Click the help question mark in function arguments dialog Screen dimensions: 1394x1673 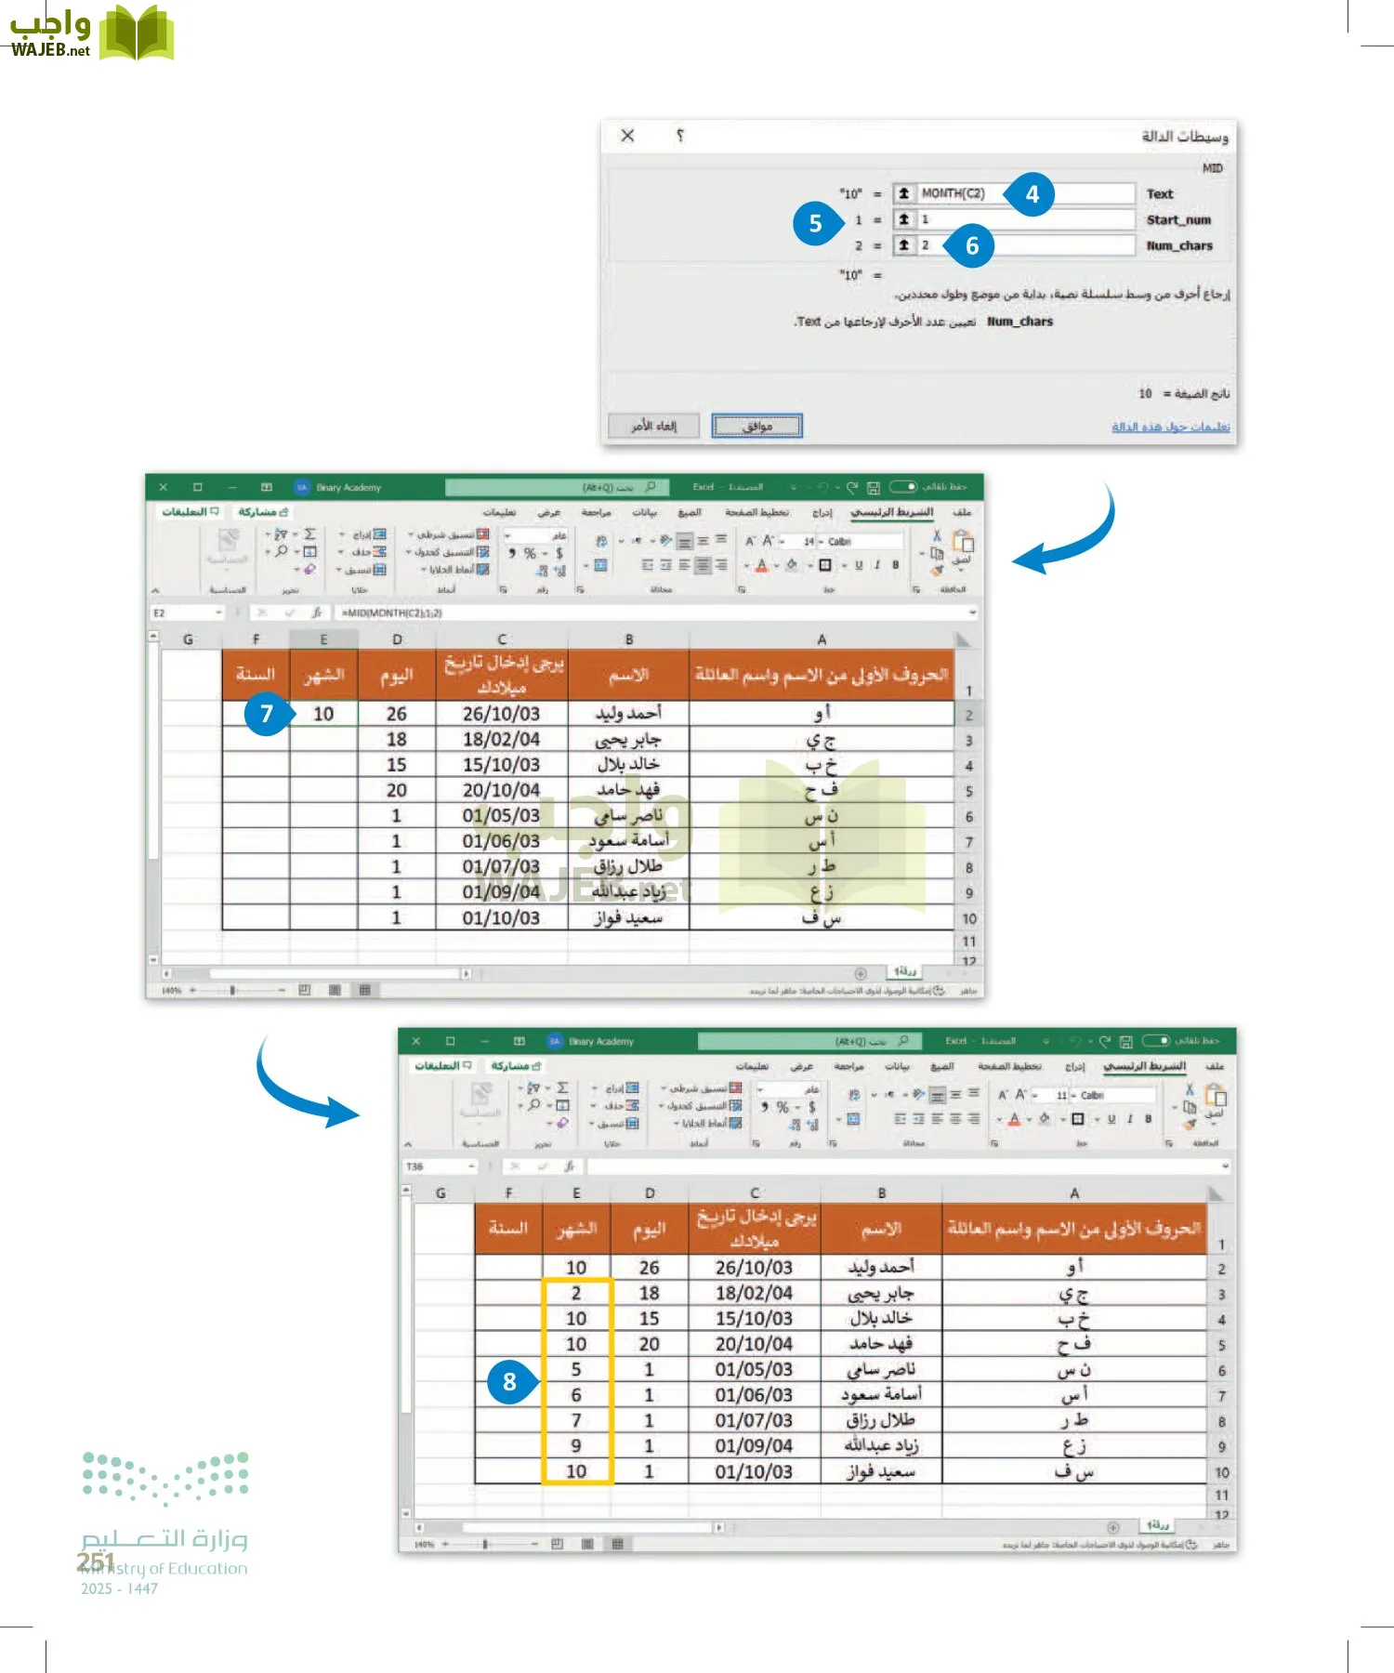680,136
